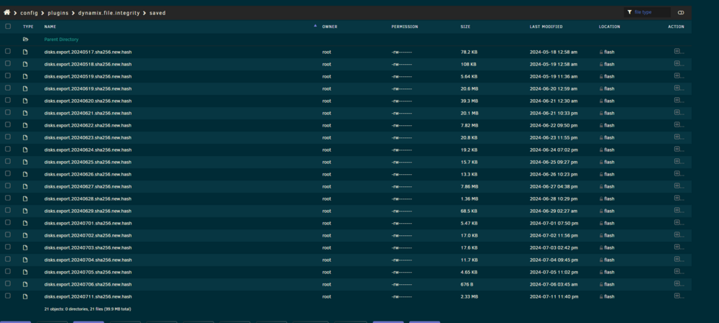Click file icon of disks.export.20240703 row
The width and height of the screenshot is (719, 323).
(25, 247)
